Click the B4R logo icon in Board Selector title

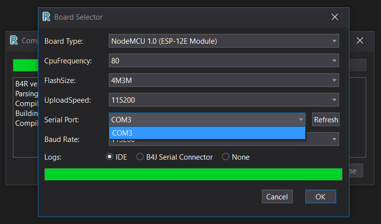click(x=47, y=17)
